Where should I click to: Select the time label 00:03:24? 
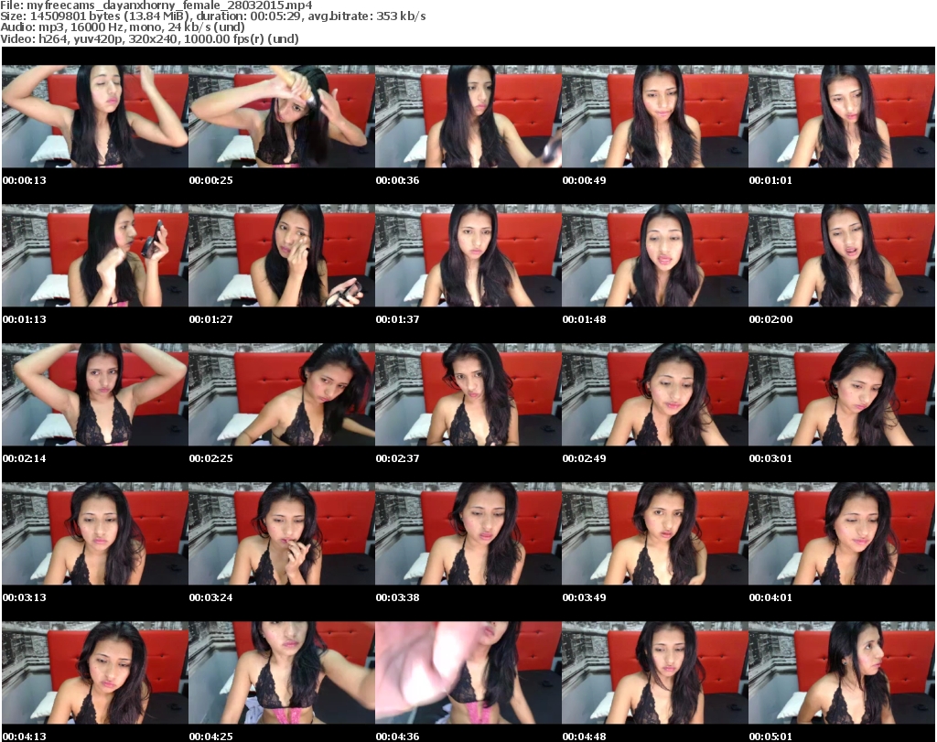[x=211, y=597]
